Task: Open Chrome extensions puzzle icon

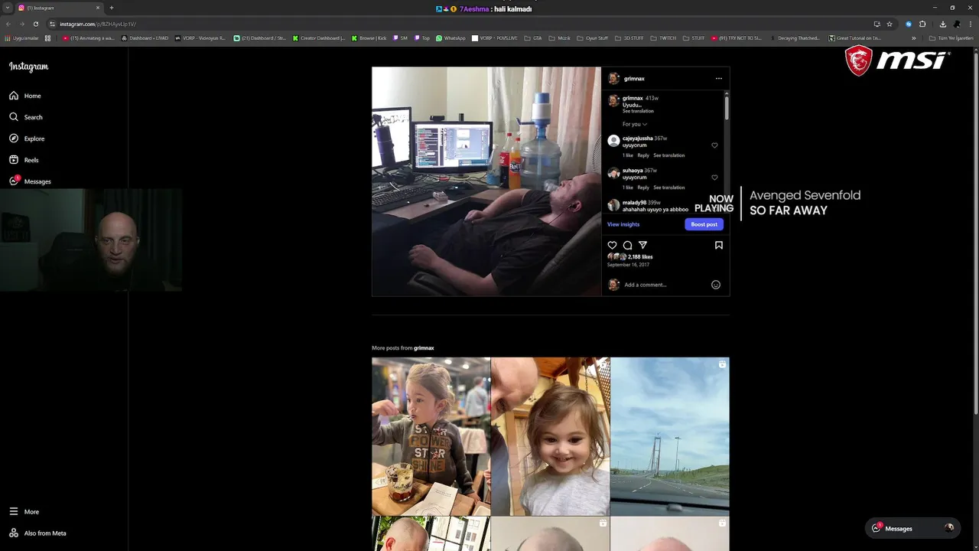Action: pyautogui.click(x=922, y=24)
